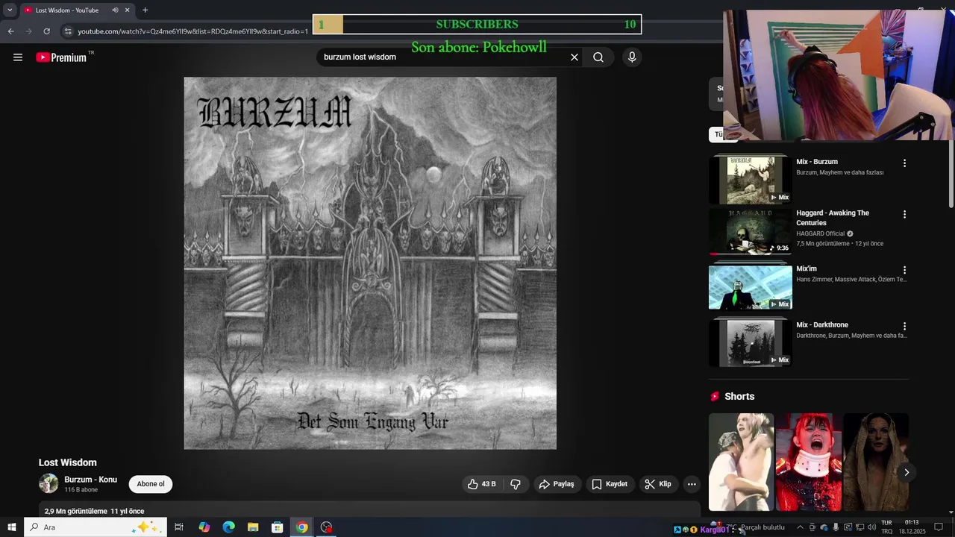Open the Short with hooded woman
Viewport: 955px width, 537px height.
(876, 462)
